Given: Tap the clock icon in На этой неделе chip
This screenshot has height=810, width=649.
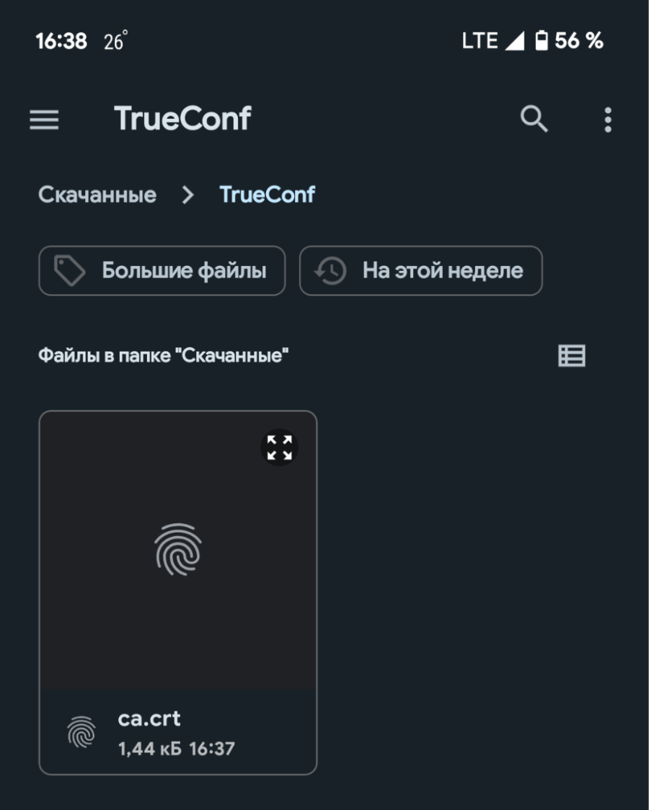Looking at the screenshot, I should tap(331, 271).
